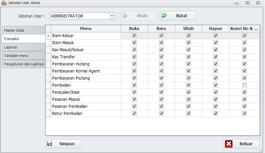Viewport: 265px width, 153px height.
Task: Uncheck Buka for Item Masuk
Action: tap(135, 43)
